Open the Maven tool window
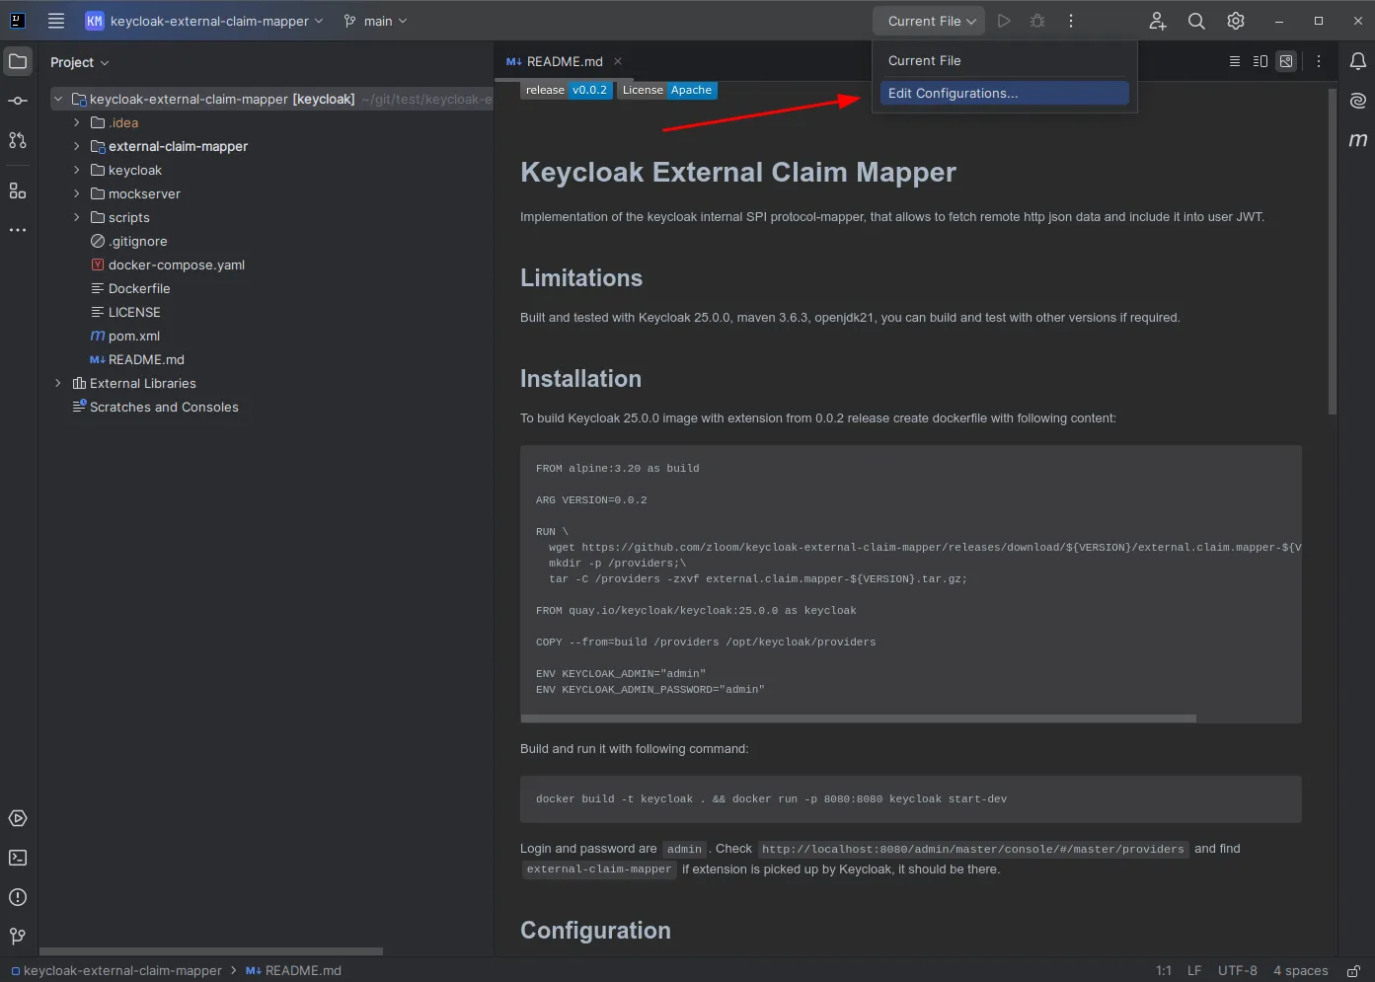Screen dimensions: 1375x982 pos(1357,139)
